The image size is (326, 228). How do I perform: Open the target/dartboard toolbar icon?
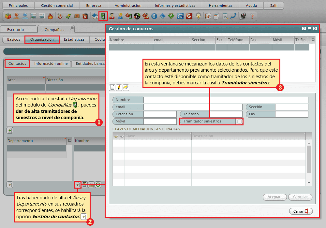(x=60, y=16)
